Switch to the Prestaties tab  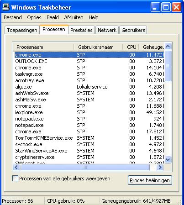coord(81,30)
